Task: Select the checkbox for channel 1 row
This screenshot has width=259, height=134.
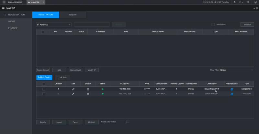Action: [x=44, y=89]
